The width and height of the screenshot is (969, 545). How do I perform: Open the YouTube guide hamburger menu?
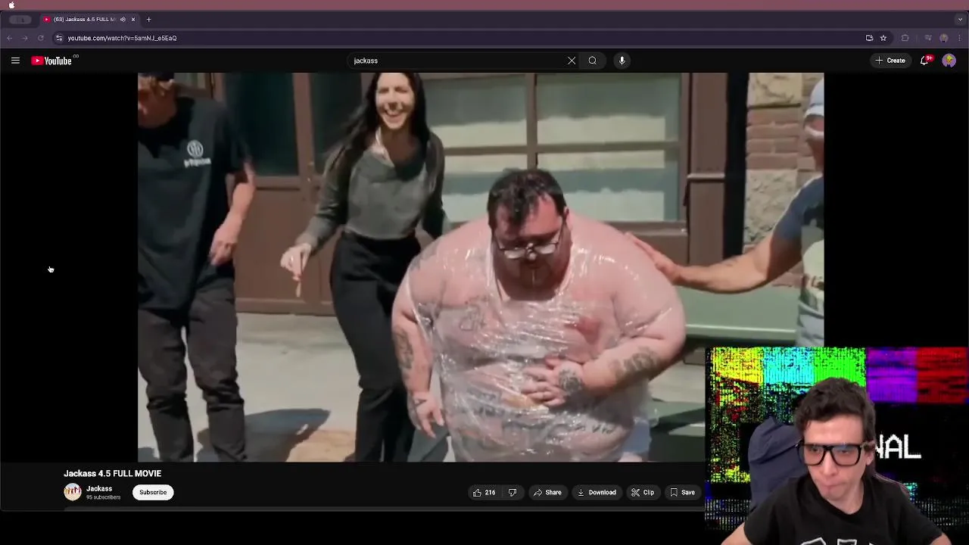pyautogui.click(x=15, y=61)
